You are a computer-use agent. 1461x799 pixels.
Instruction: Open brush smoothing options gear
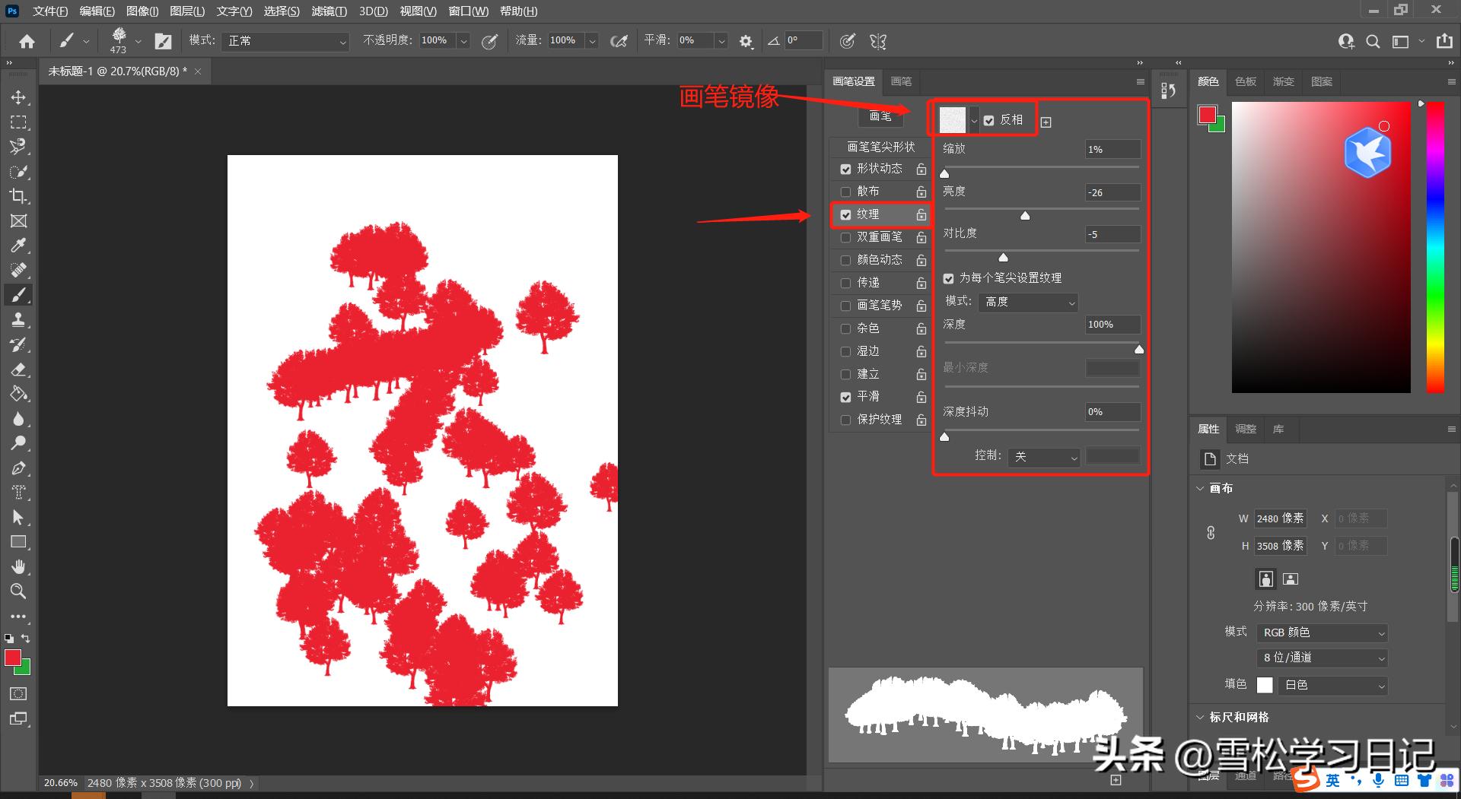point(746,42)
